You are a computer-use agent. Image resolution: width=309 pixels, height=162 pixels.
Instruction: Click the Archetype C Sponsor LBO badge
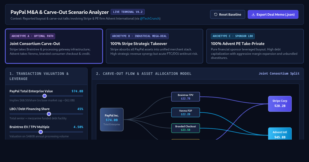click(233, 36)
